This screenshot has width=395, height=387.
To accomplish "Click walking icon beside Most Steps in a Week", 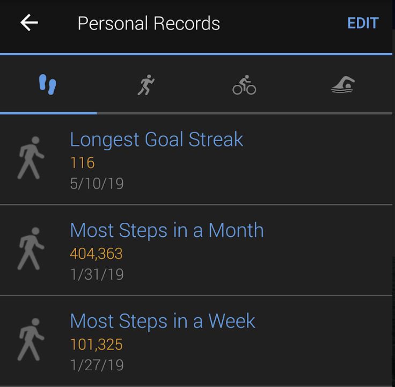I will (x=31, y=339).
